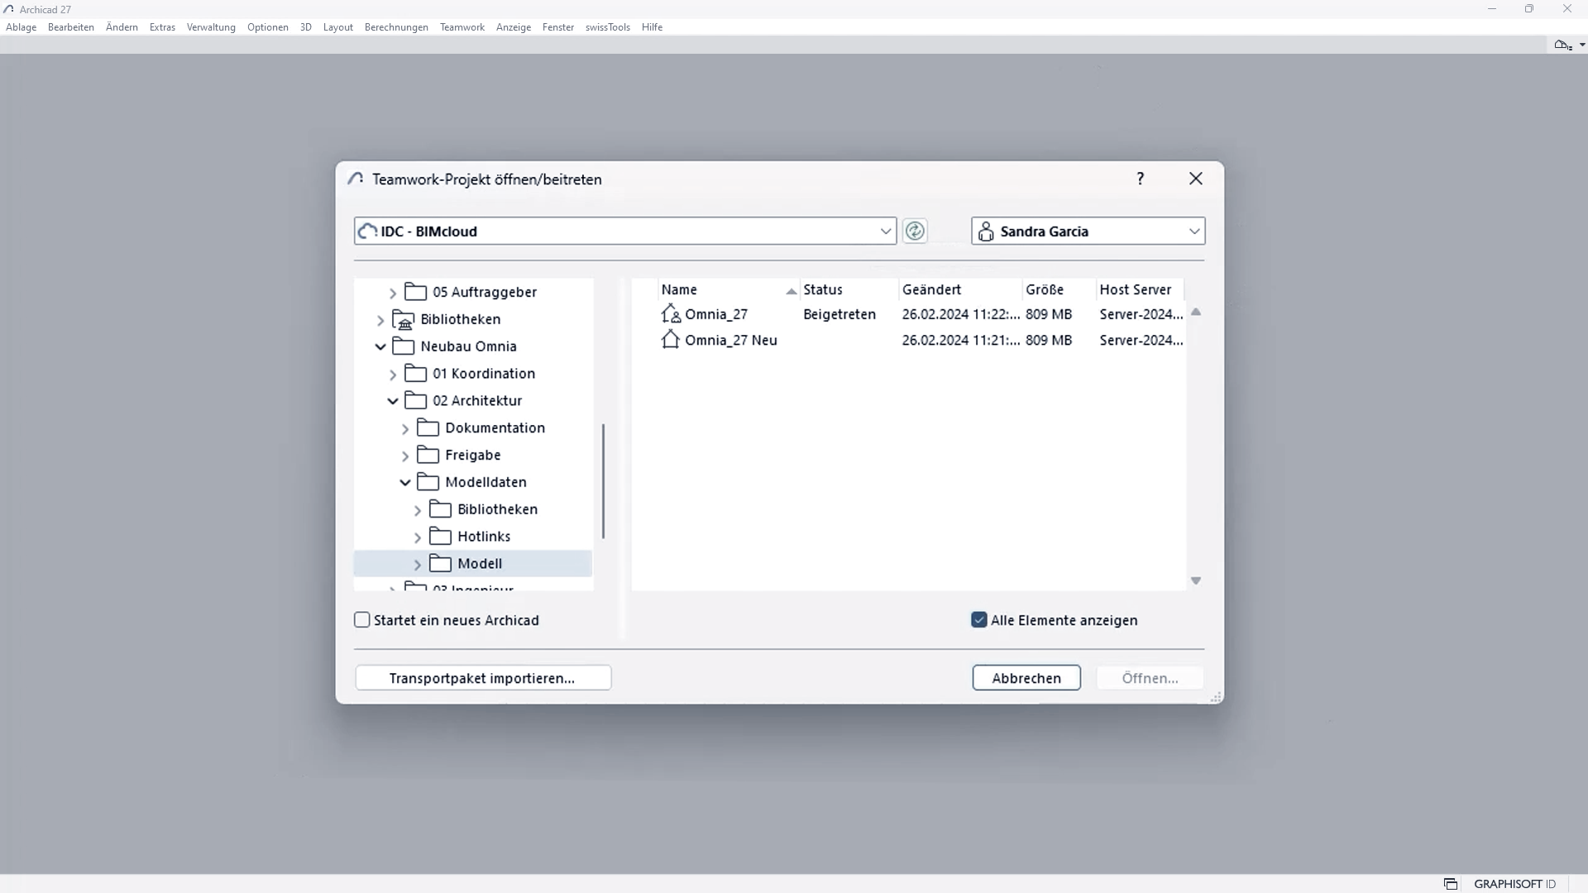Screen dimensions: 1588x893
Task: Expand the Hotlinks folder
Action: click(x=418, y=537)
